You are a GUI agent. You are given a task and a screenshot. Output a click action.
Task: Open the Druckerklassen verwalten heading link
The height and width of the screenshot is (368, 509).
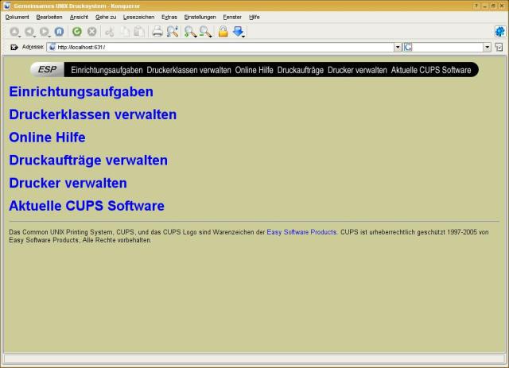[93, 114]
